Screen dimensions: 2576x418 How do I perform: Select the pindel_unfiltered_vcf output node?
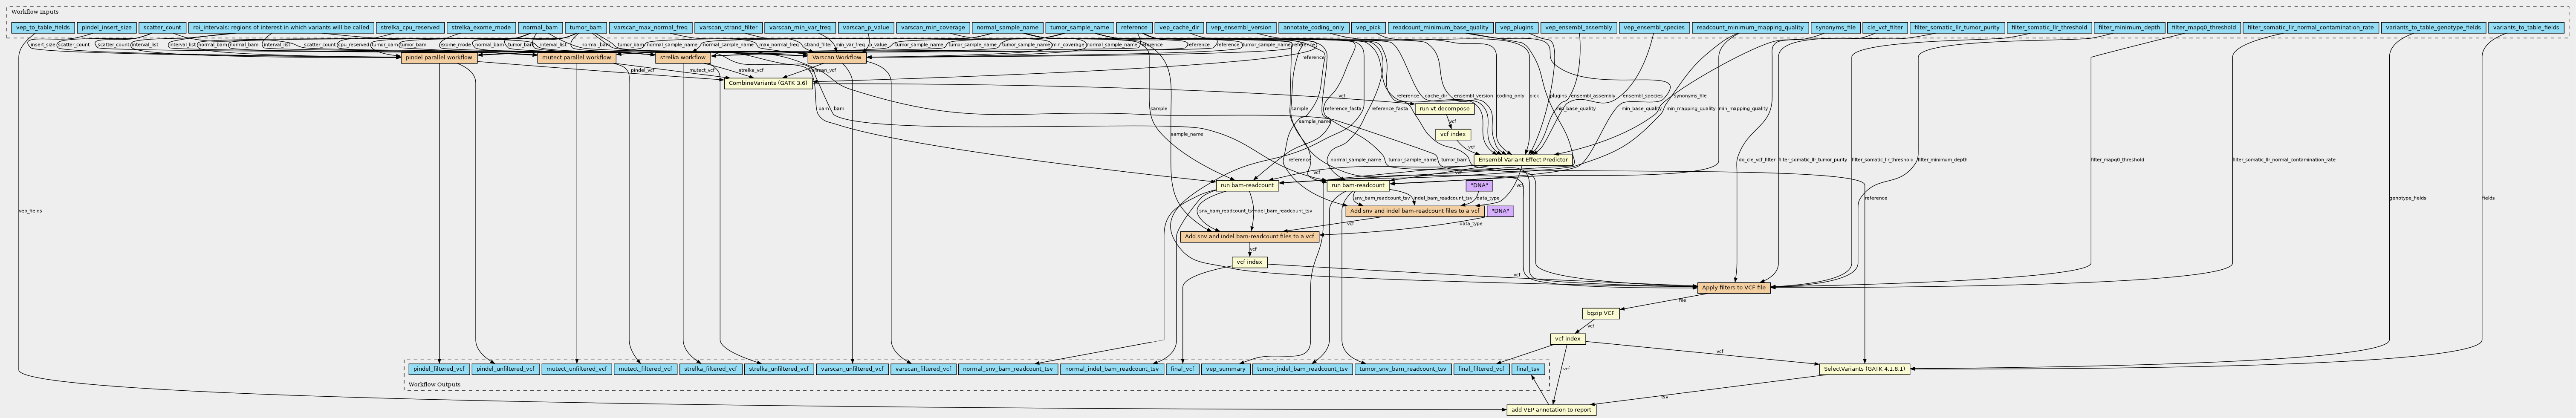(x=506, y=369)
